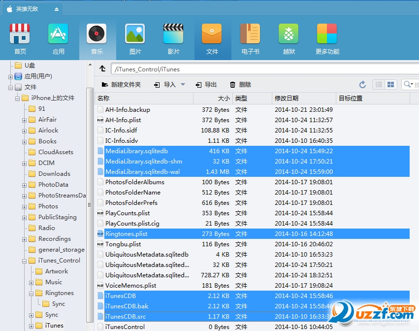Open 更多功能 more features
The height and width of the screenshot is (331, 419).
[x=327, y=39]
